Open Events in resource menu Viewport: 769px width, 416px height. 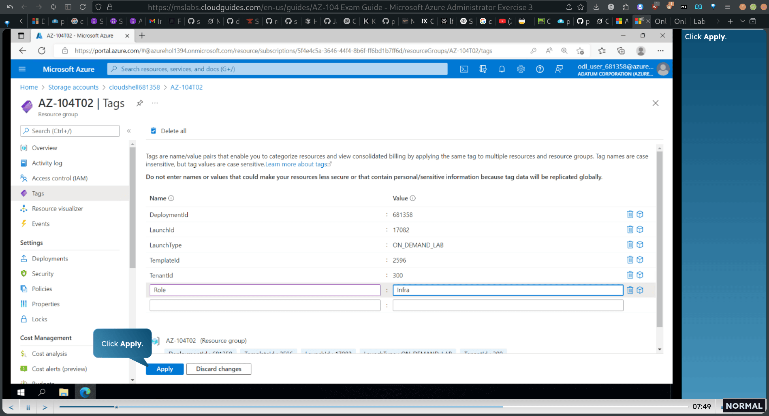tap(41, 224)
